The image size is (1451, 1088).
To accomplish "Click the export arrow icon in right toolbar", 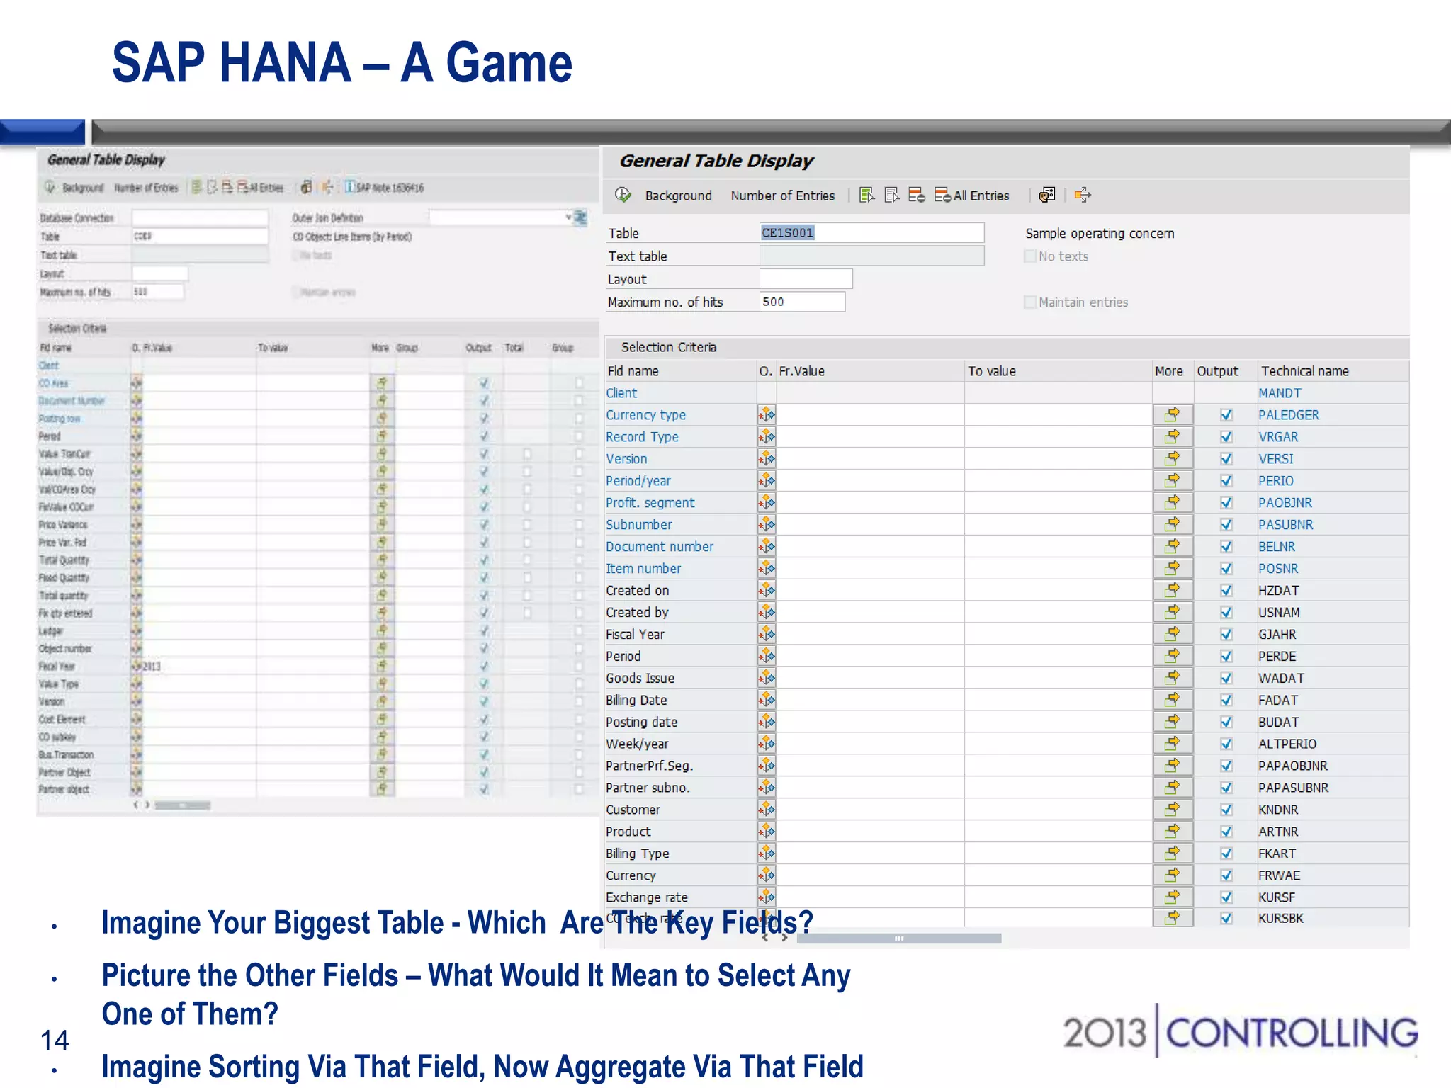I will (x=1083, y=195).
